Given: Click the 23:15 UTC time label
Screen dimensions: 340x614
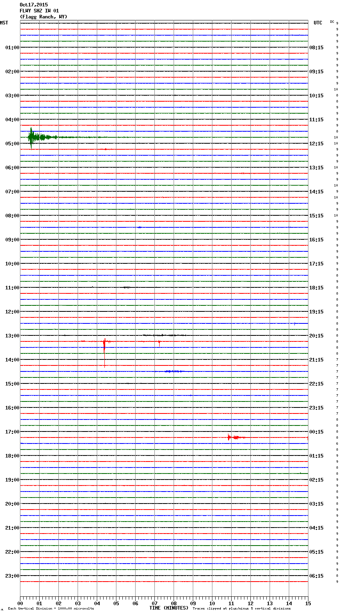Looking at the screenshot, I should point(316,408).
